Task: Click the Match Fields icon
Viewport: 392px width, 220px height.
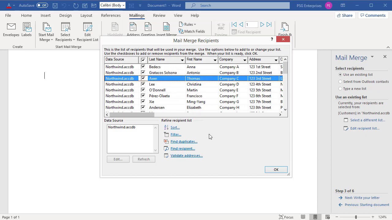Action: tap(181, 31)
